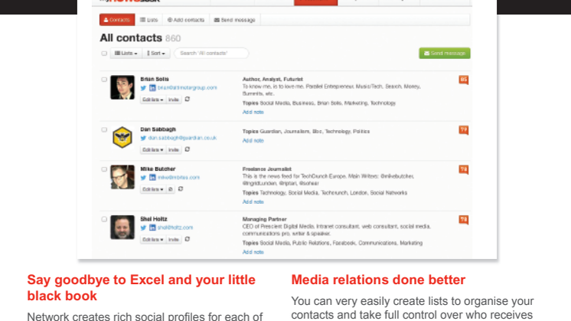
Task: Open Mike Butcher Twitter icon
Action: pos(143,178)
